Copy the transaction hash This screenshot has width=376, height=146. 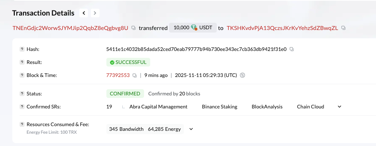point(292,49)
